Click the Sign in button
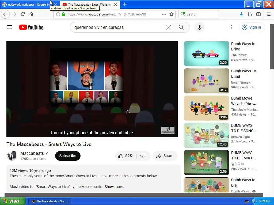Screen dimensions: 274x205 click(252, 27)
